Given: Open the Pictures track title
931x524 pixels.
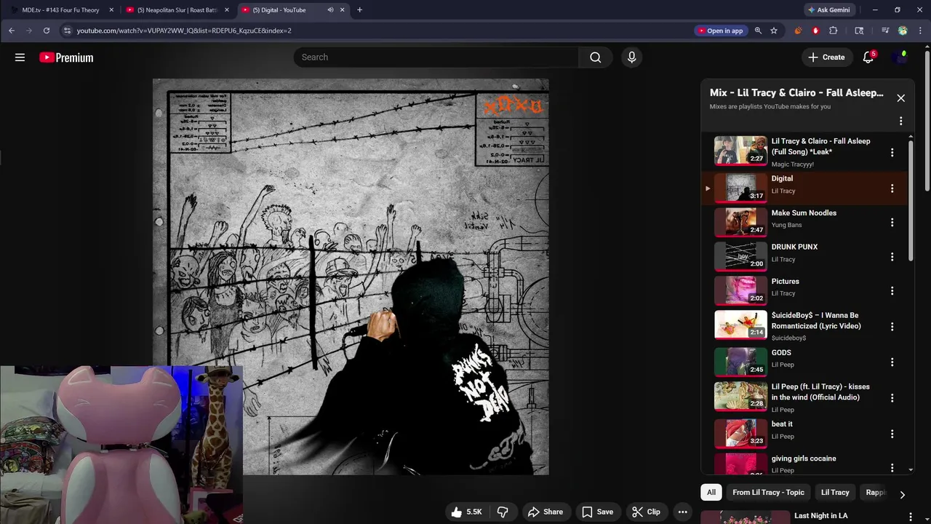Looking at the screenshot, I should click(785, 281).
